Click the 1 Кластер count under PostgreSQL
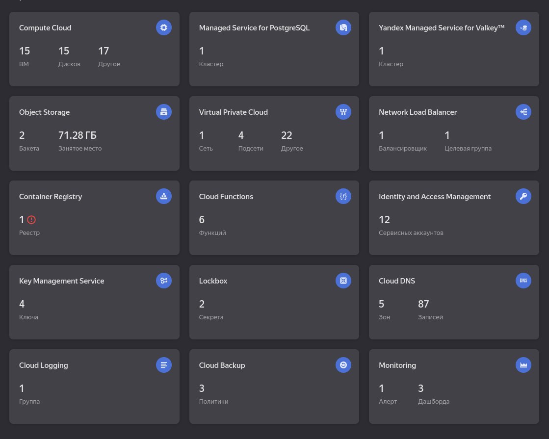Image resolution: width=549 pixels, height=439 pixels. point(211,56)
